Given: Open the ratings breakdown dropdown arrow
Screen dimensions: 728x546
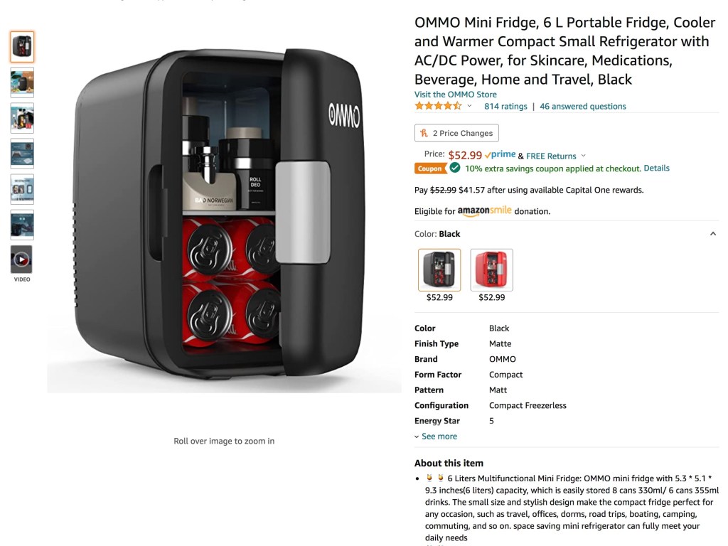Looking at the screenshot, I should [x=469, y=106].
